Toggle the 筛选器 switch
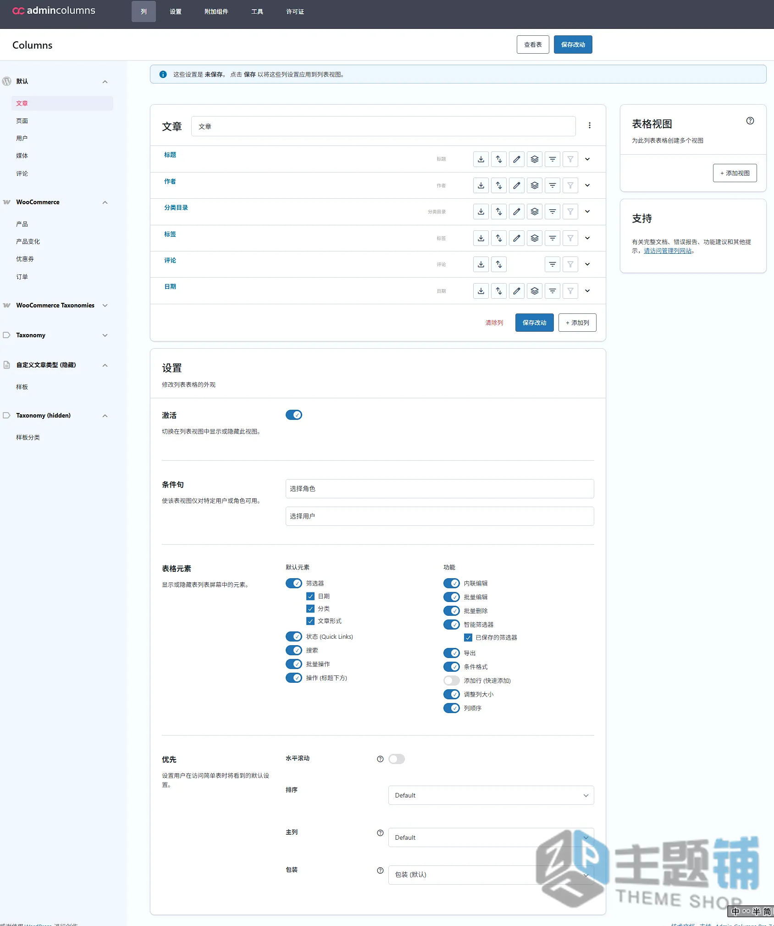774x926 pixels. click(x=294, y=583)
